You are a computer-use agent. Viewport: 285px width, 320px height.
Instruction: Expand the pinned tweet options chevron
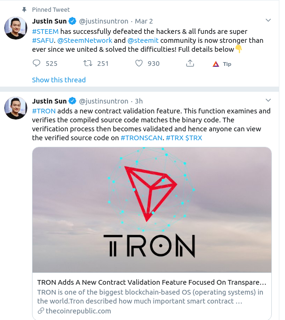(x=268, y=20)
